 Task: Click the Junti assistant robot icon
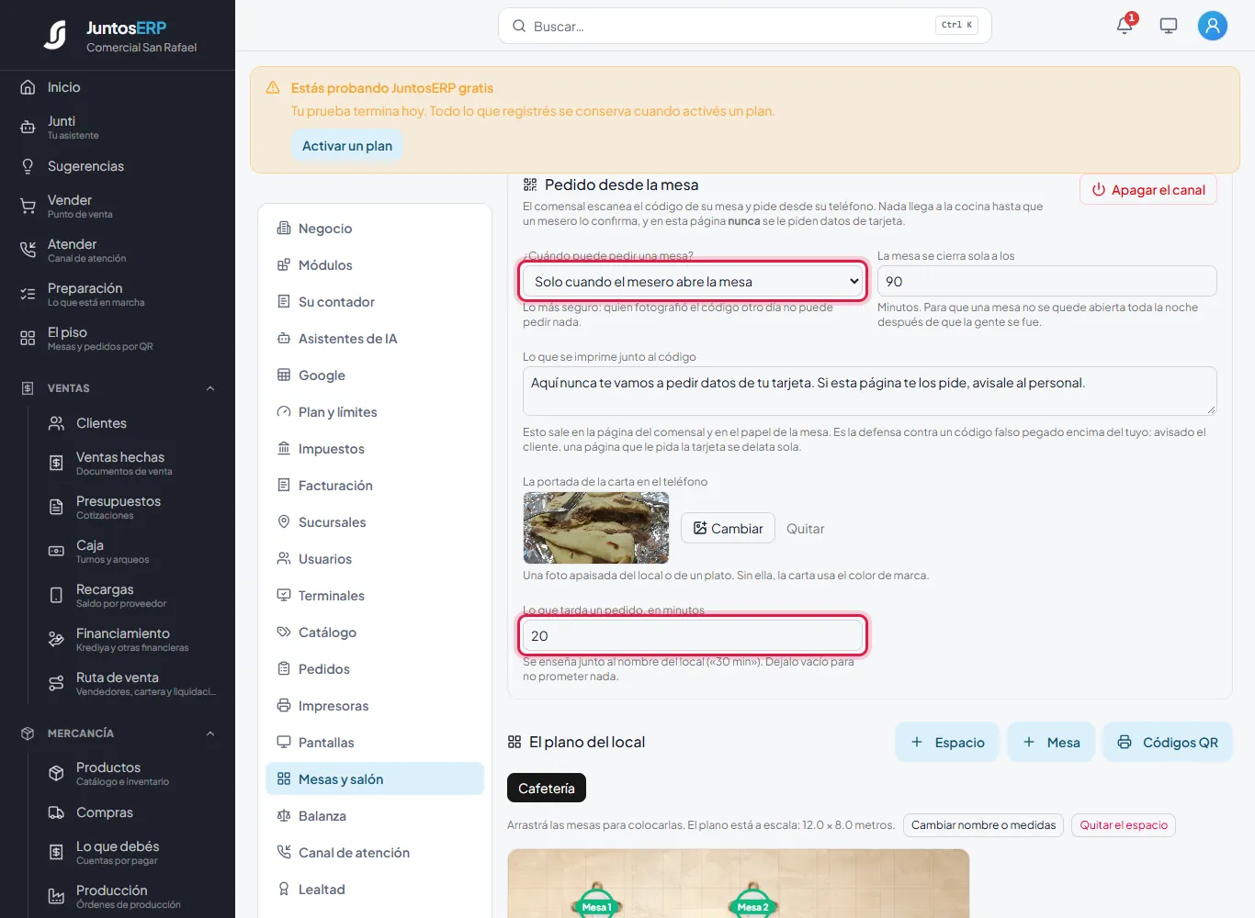[x=28, y=128]
